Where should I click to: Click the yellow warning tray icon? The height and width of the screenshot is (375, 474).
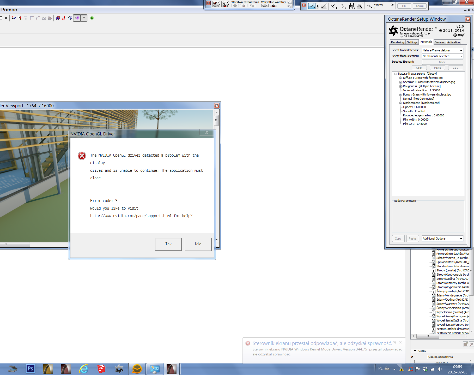tap(402, 369)
